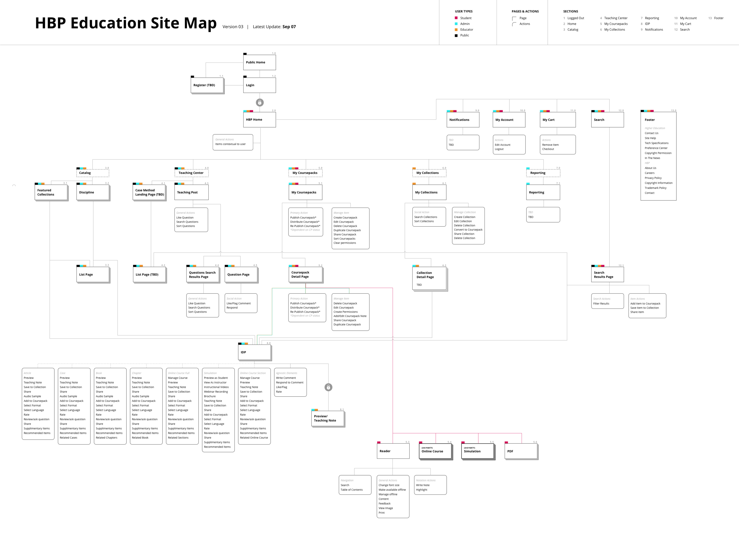This screenshot has width=739, height=542.
Task: Click 'Save item to Collection' item action
Action: (x=644, y=308)
